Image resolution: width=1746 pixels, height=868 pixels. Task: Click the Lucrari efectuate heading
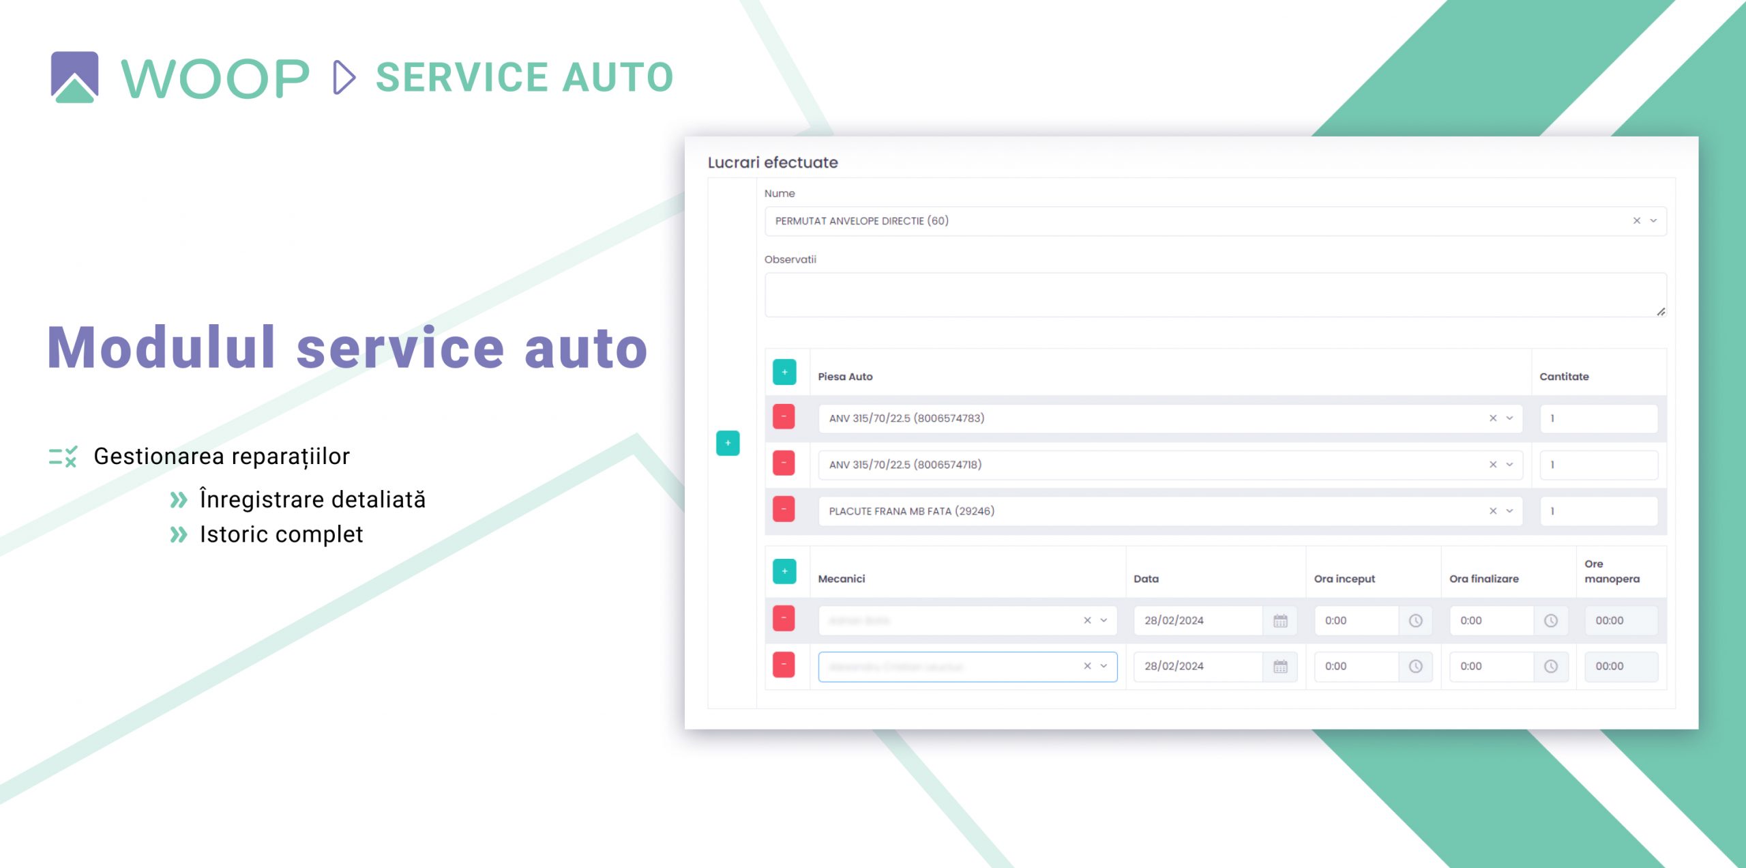(x=773, y=162)
